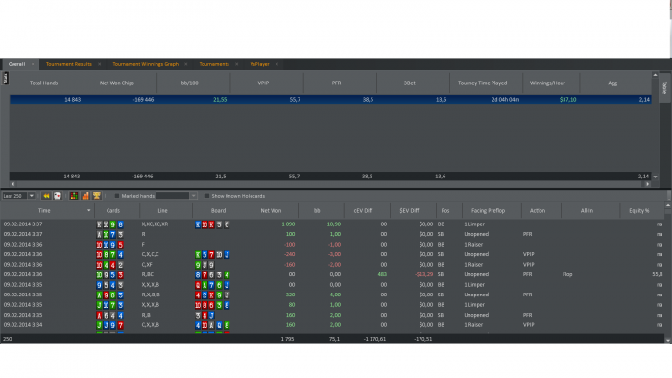Select the hand with Net Won 320
672x378 pixels.
332,295
